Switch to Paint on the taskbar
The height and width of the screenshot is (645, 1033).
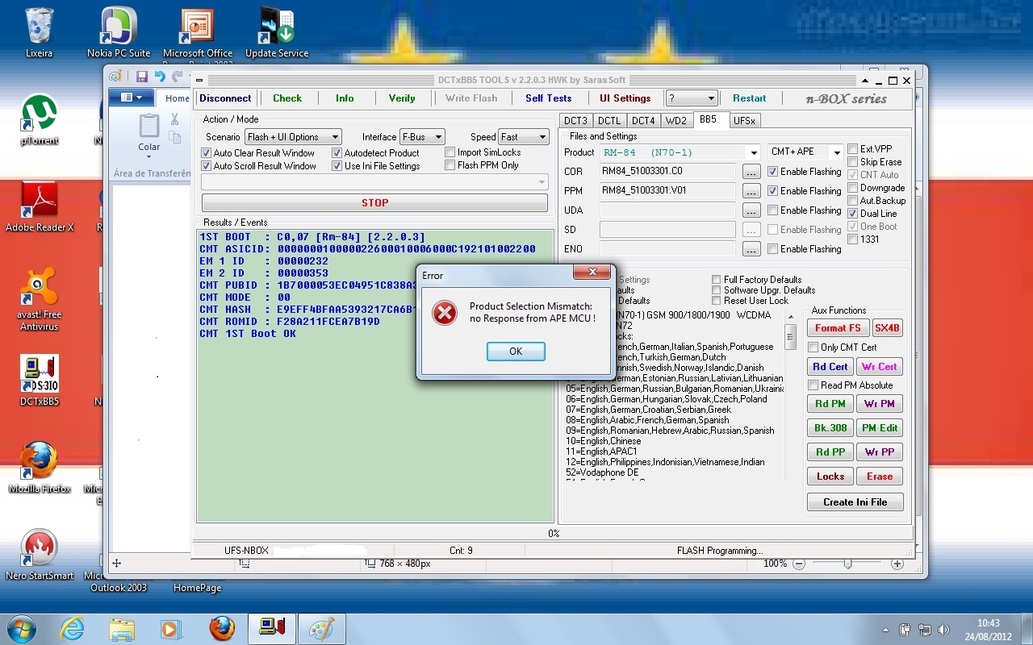tap(321, 628)
